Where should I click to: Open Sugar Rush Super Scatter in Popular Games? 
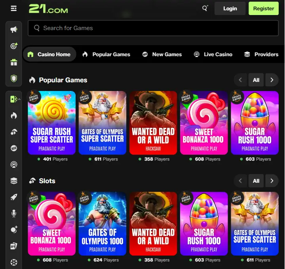51,123
